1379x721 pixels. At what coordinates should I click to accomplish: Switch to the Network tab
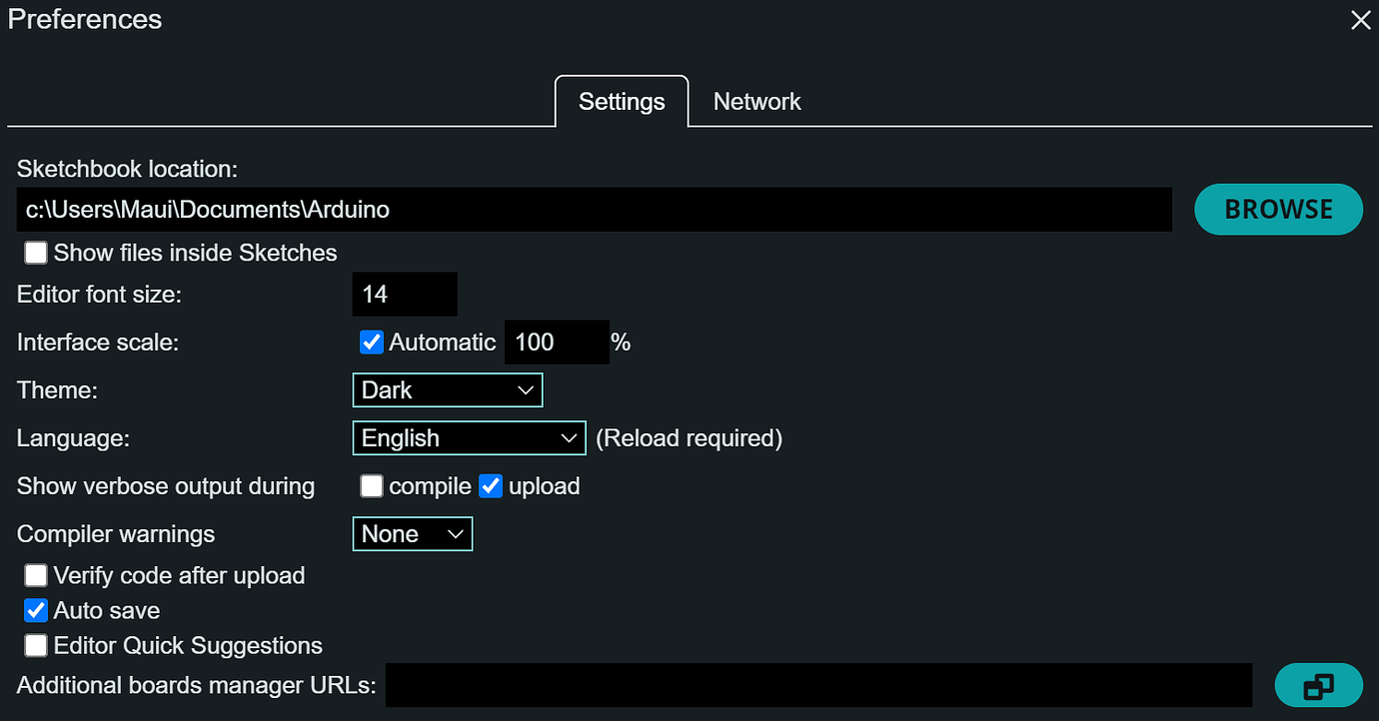[x=756, y=102]
